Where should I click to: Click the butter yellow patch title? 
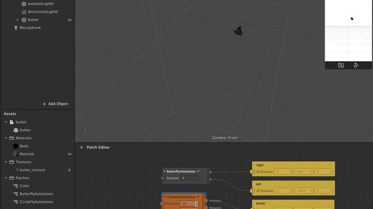[261, 203]
